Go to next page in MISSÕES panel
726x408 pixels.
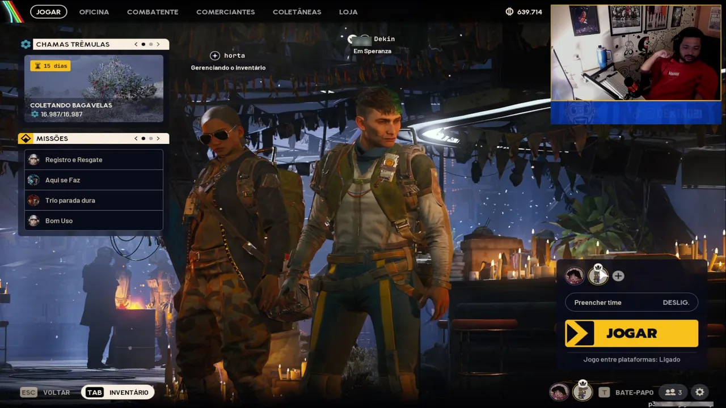pos(158,138)
